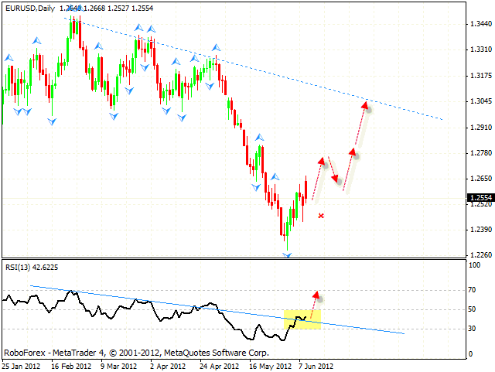Click the current price tag 1.2554
The width and height of the screenshot is (495, 372).
click(477, 198)
